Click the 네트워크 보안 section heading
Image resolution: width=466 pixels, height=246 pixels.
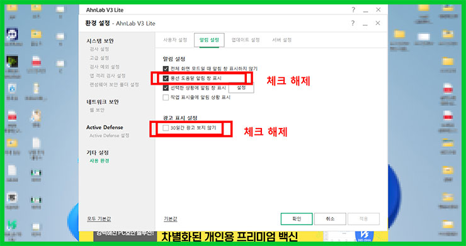point(103,102)
